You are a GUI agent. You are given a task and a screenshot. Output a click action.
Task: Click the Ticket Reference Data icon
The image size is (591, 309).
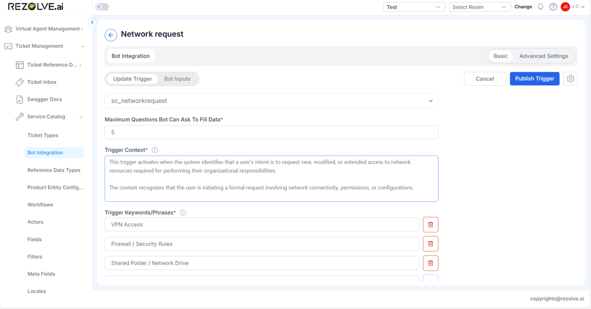(x=20, y=65)
